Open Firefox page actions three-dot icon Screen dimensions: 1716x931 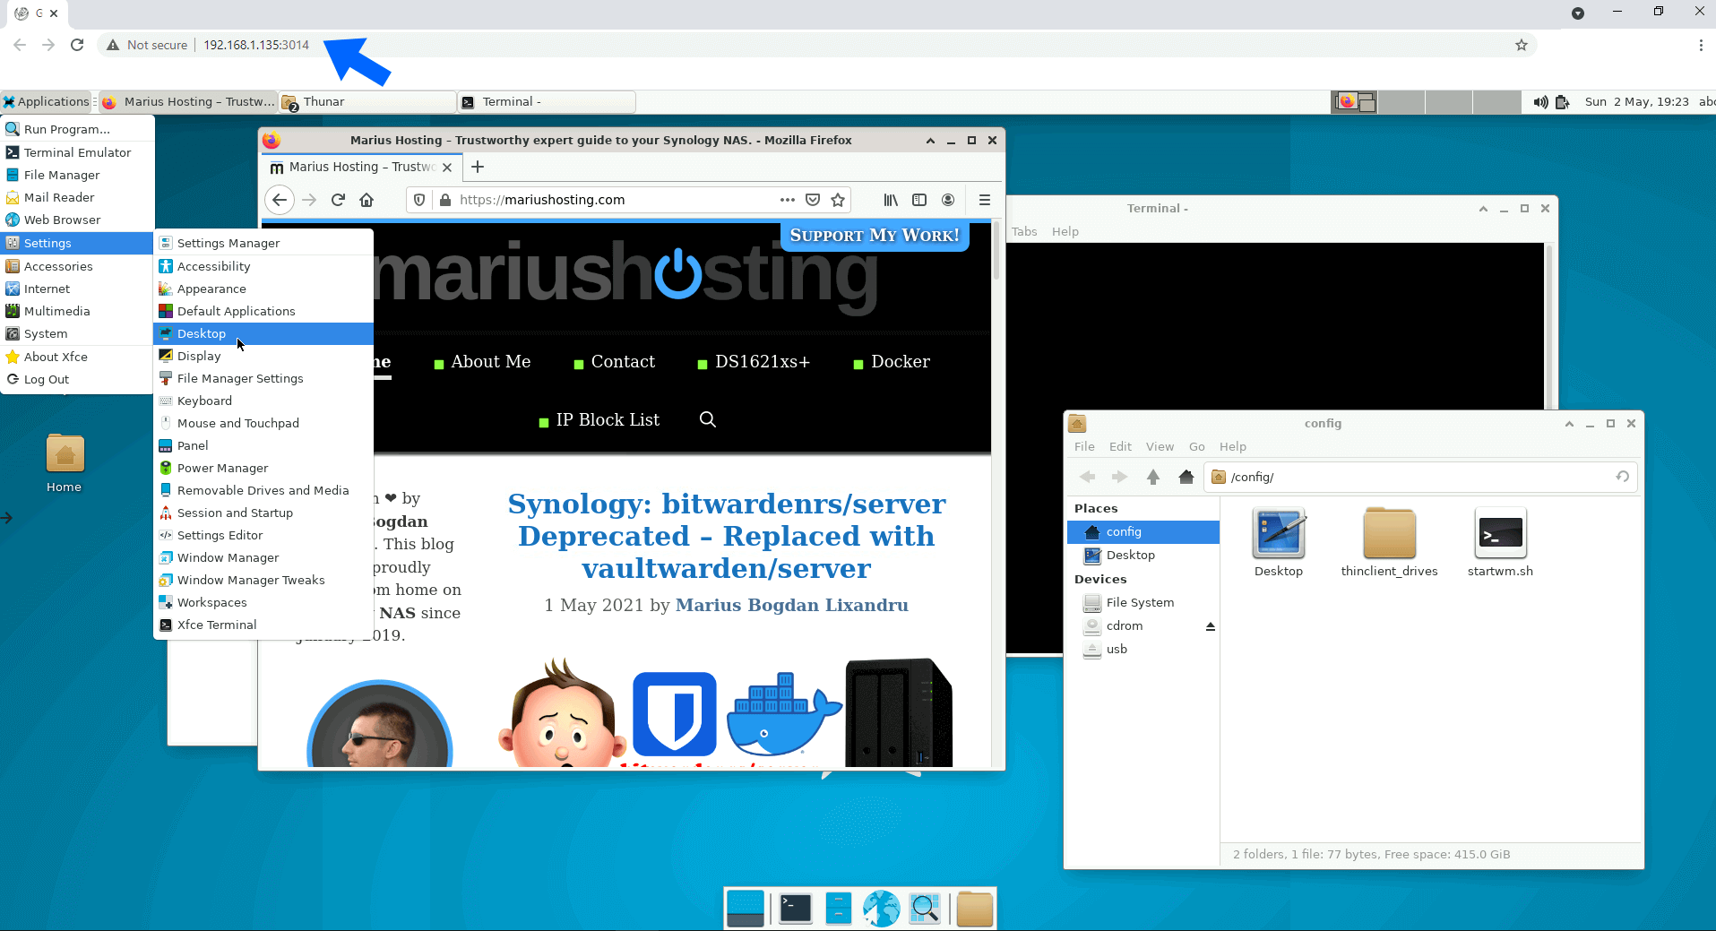pyautogui.click(x=788, y=200)
